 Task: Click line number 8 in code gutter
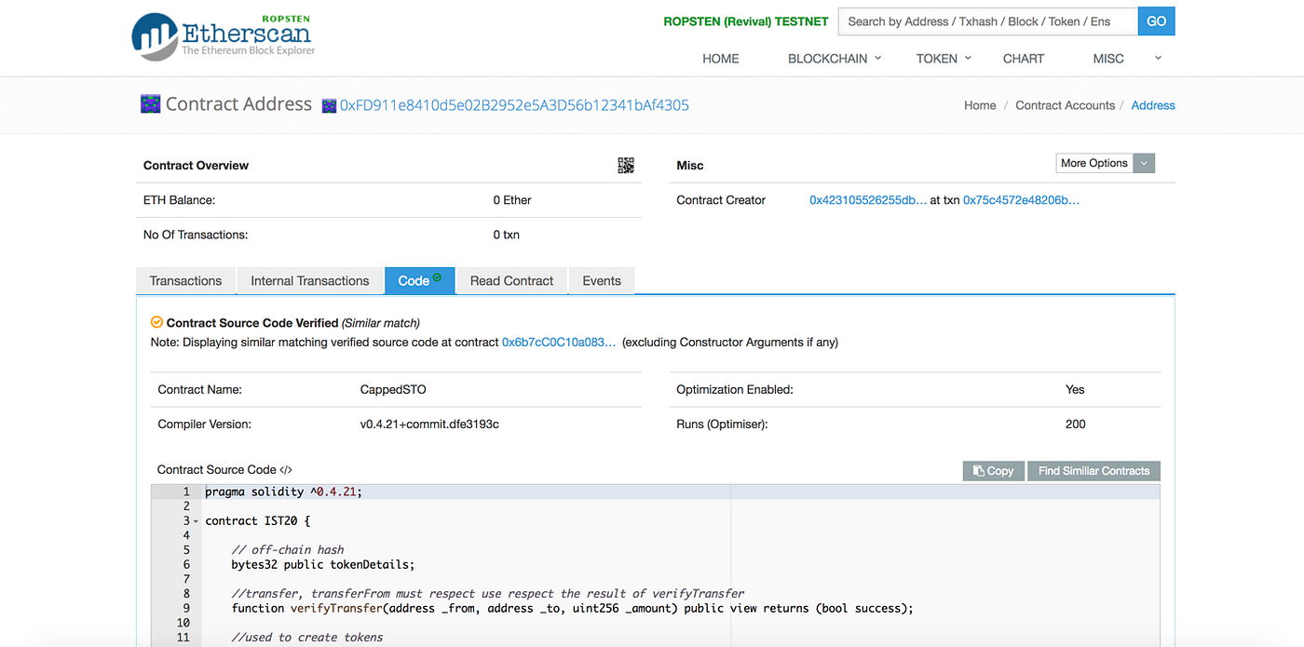(x=186, y=593)
